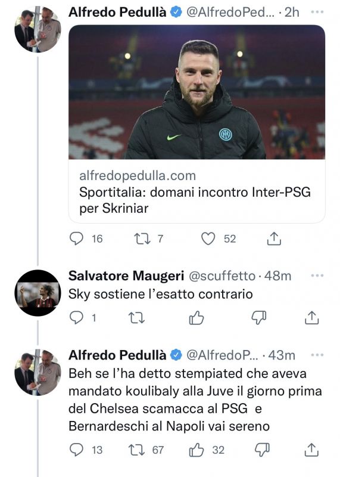
Task: Like the Skriniar tweet with 52 likes
Action: [208, 238]
